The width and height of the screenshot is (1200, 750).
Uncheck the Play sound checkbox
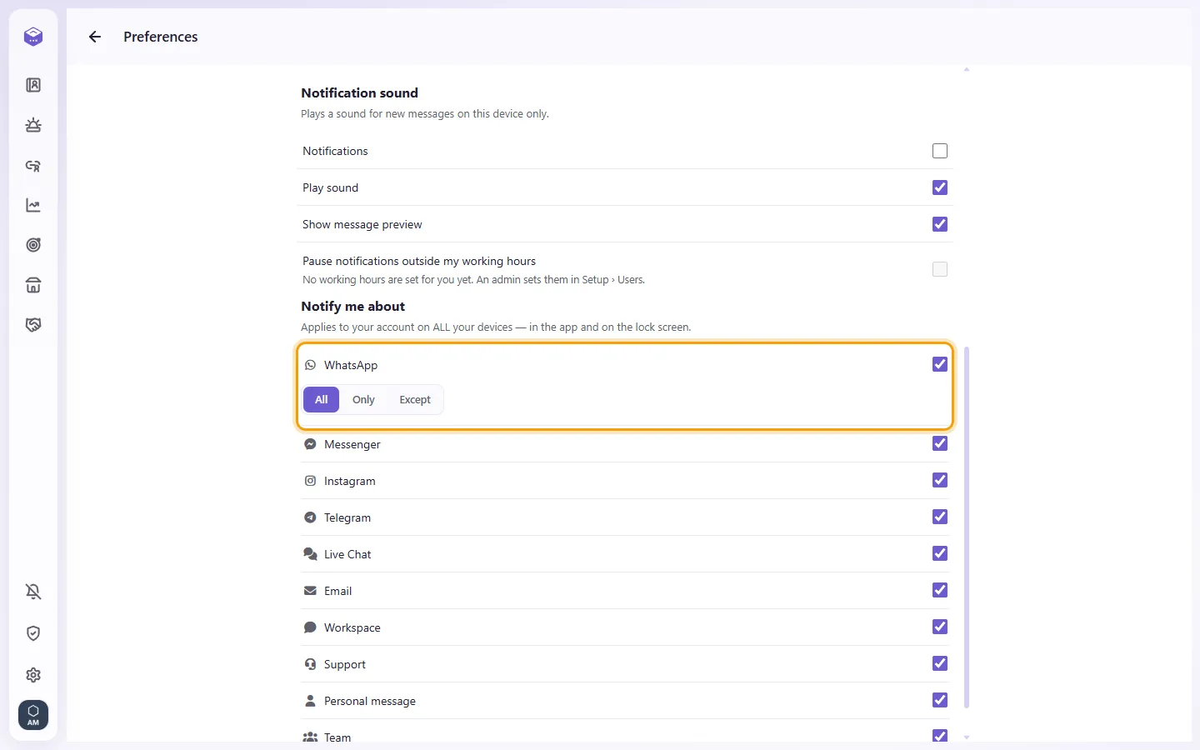click(940, 187)
